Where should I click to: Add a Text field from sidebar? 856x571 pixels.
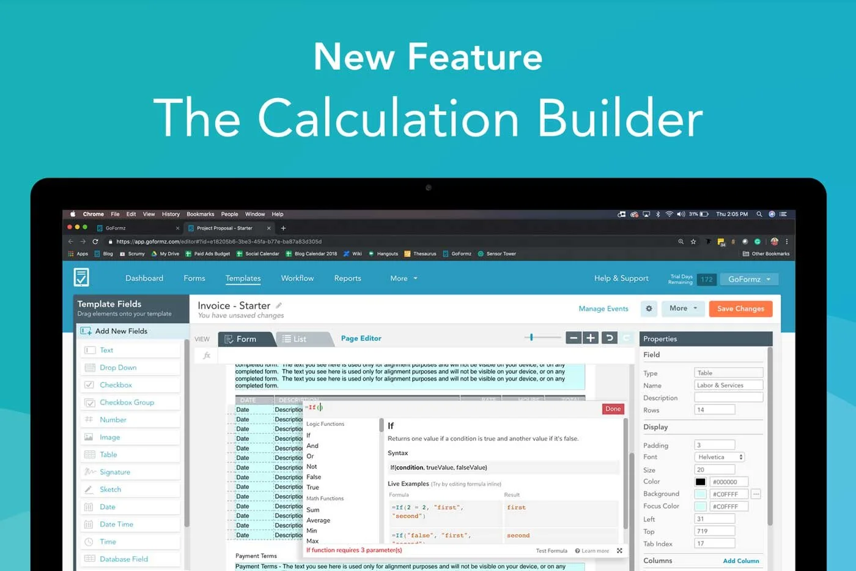pyautogui.click(x=130, y=350)
